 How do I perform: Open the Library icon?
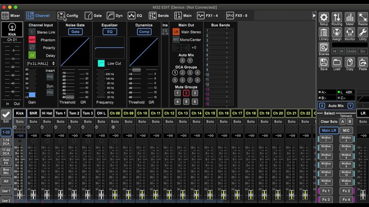(324, 32)
